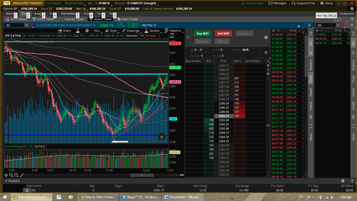357x201 pixels.
Task: Click the symbol link icon next to left /ES
Action: (32, 25)
